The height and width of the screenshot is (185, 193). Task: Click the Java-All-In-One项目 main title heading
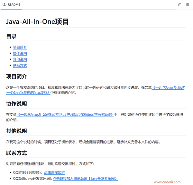[x=37, y=22]
